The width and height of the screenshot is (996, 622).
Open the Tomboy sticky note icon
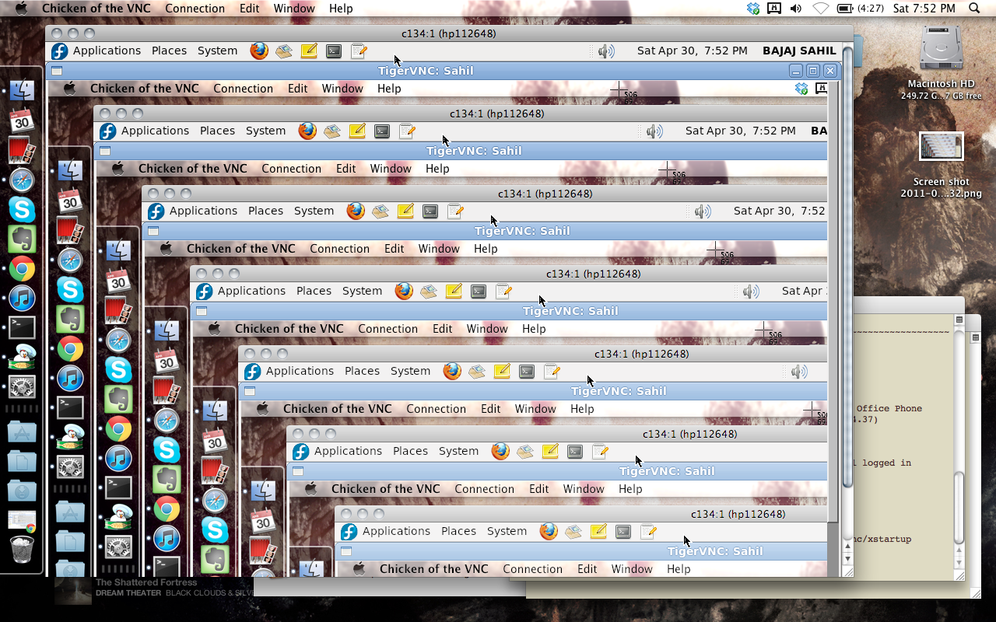coord(309,51)
